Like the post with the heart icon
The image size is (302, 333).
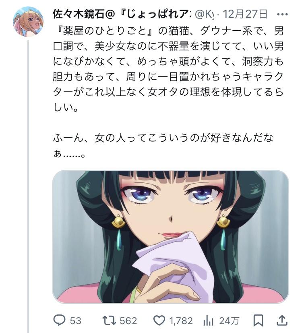click(159, 321)
